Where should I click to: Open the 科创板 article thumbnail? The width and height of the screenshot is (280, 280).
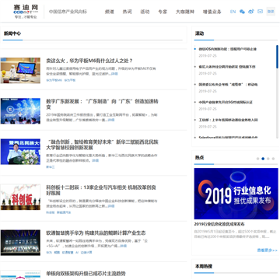click(x=20, y=197)
